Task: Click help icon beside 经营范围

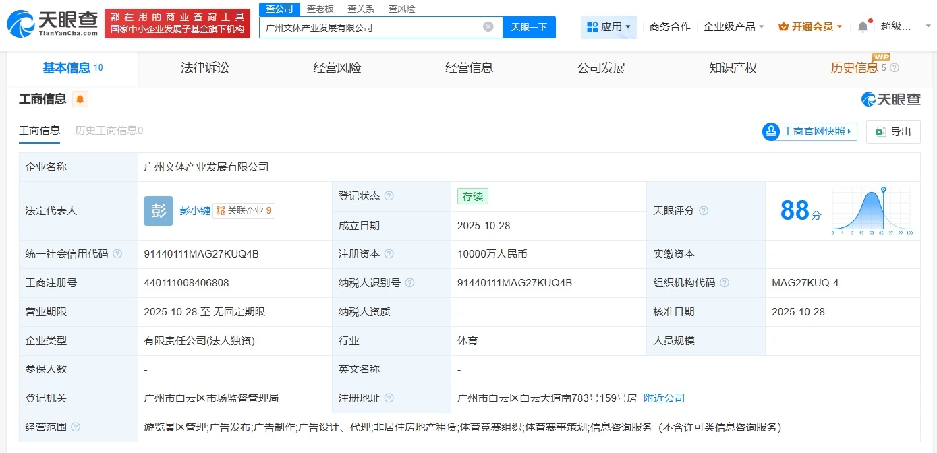Action: point(75,427)
